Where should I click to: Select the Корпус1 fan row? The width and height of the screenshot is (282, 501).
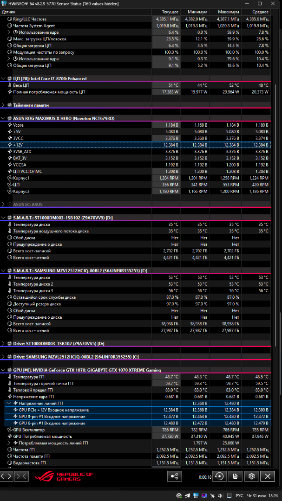pyautogui.click(x=135, y=178)
